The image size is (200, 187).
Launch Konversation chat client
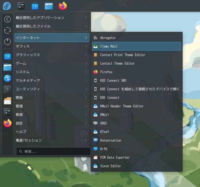(137, 140)
